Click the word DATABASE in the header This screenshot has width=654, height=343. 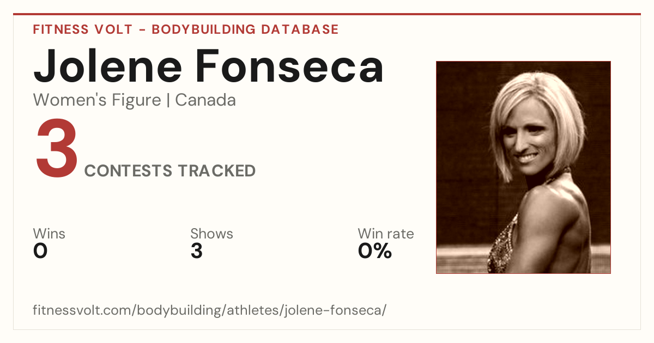(x=300, y=29)
